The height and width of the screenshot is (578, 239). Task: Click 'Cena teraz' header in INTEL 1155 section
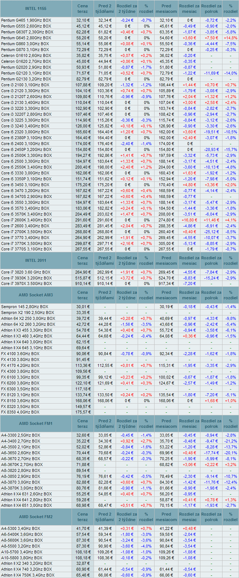[x=83, y=8]
